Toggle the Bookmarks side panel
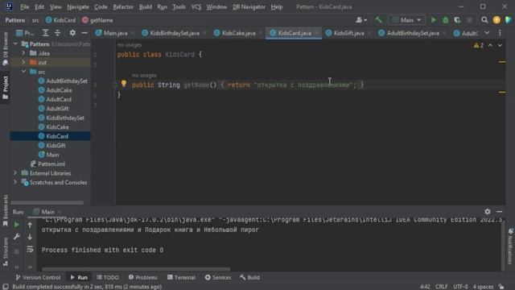This screenshot has height=290, width=515. pos(6,210)
